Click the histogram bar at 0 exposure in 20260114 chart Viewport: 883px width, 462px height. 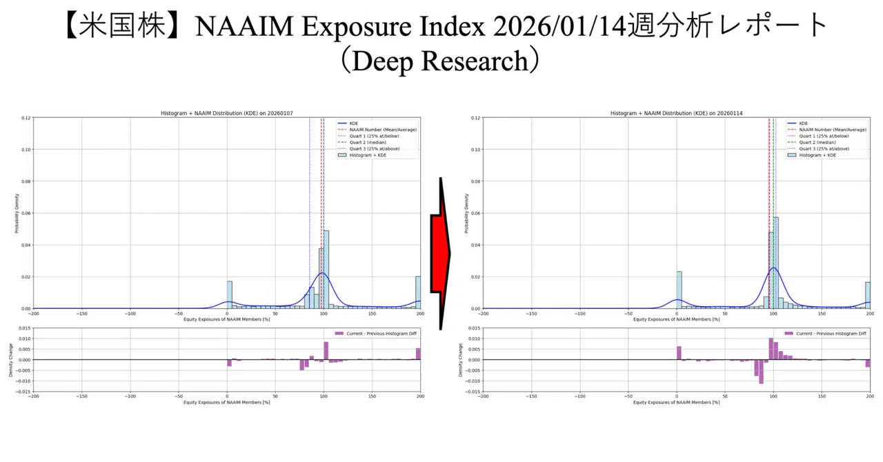(679, 290)
